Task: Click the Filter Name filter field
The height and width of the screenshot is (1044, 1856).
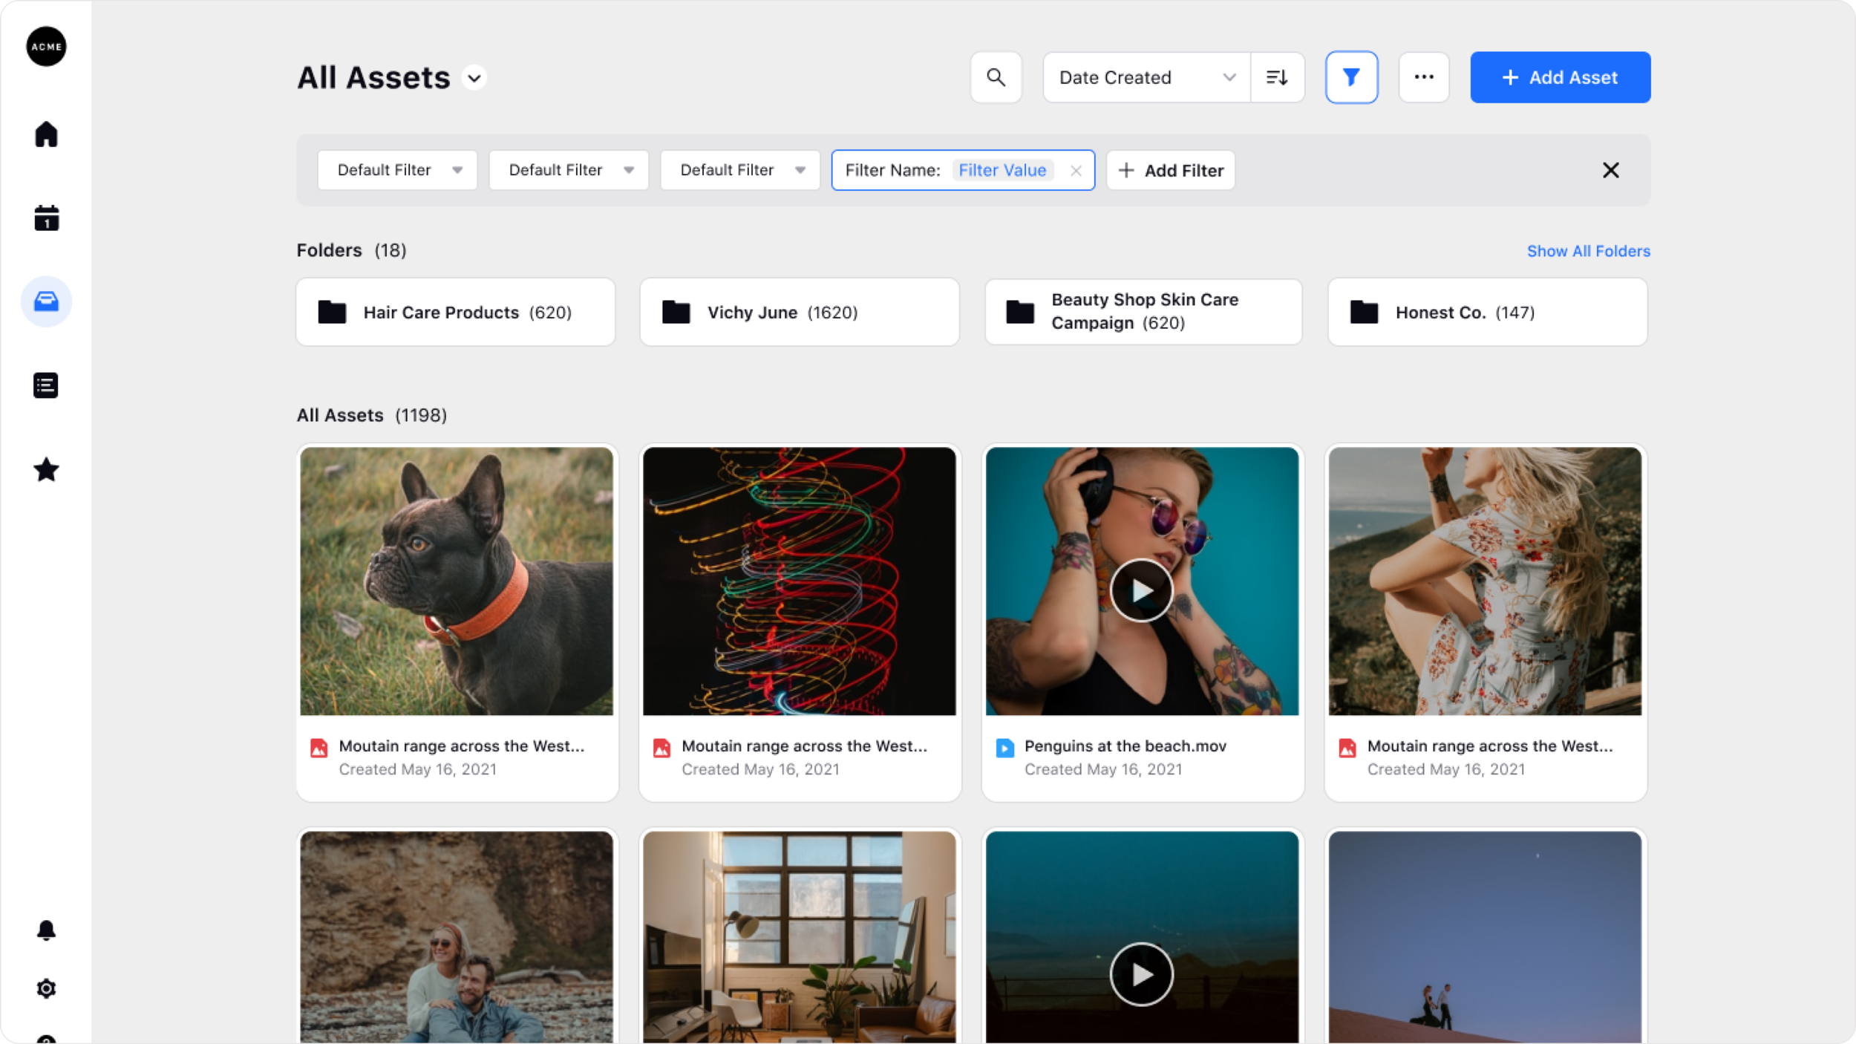Action: click(x=963, y=170)
